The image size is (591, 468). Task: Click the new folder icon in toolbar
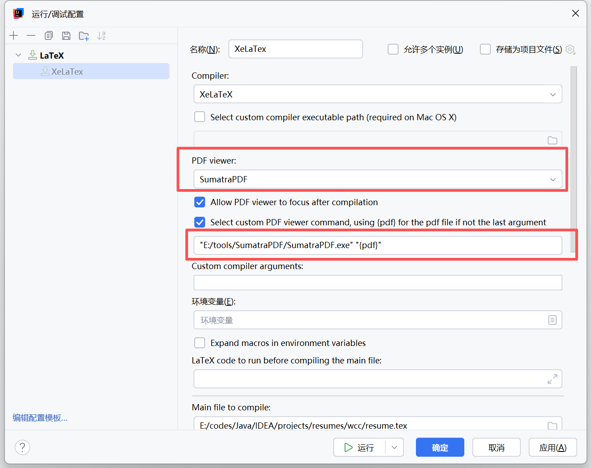tap(84, 36)
